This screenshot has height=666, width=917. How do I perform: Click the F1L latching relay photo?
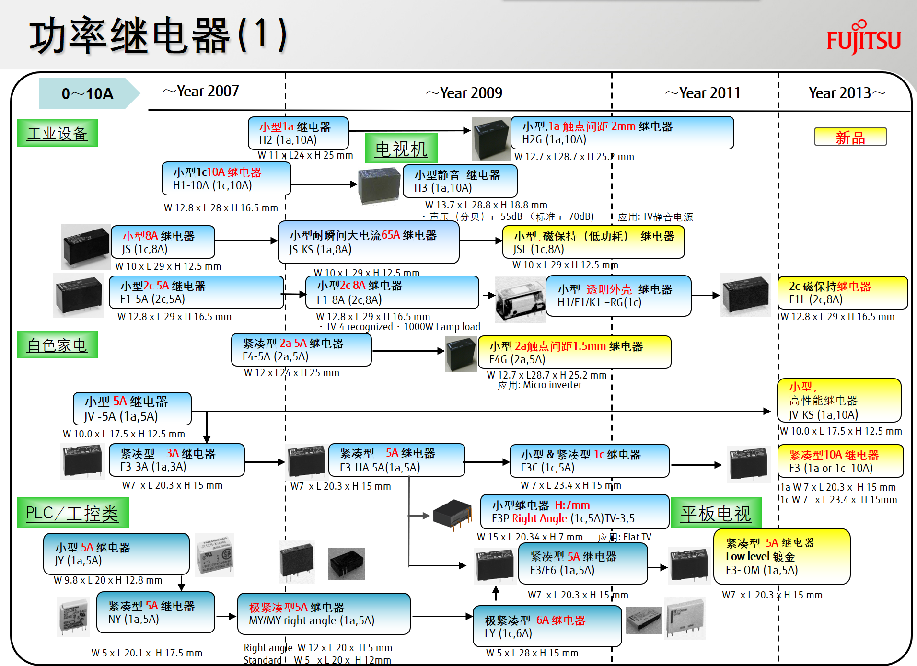745,295
